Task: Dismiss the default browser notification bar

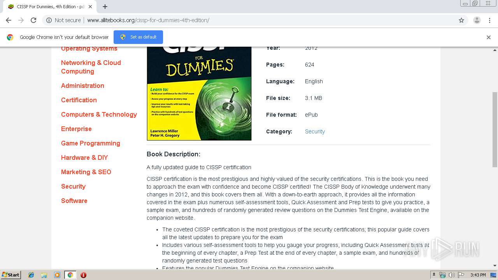Action: [x=489, y=37]
